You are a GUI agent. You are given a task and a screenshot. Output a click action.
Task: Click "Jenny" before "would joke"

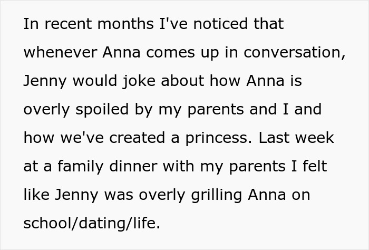pos(44,82)
